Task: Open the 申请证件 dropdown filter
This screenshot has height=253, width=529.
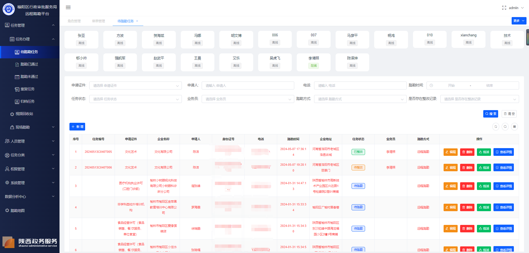Action: click(136, 85)
